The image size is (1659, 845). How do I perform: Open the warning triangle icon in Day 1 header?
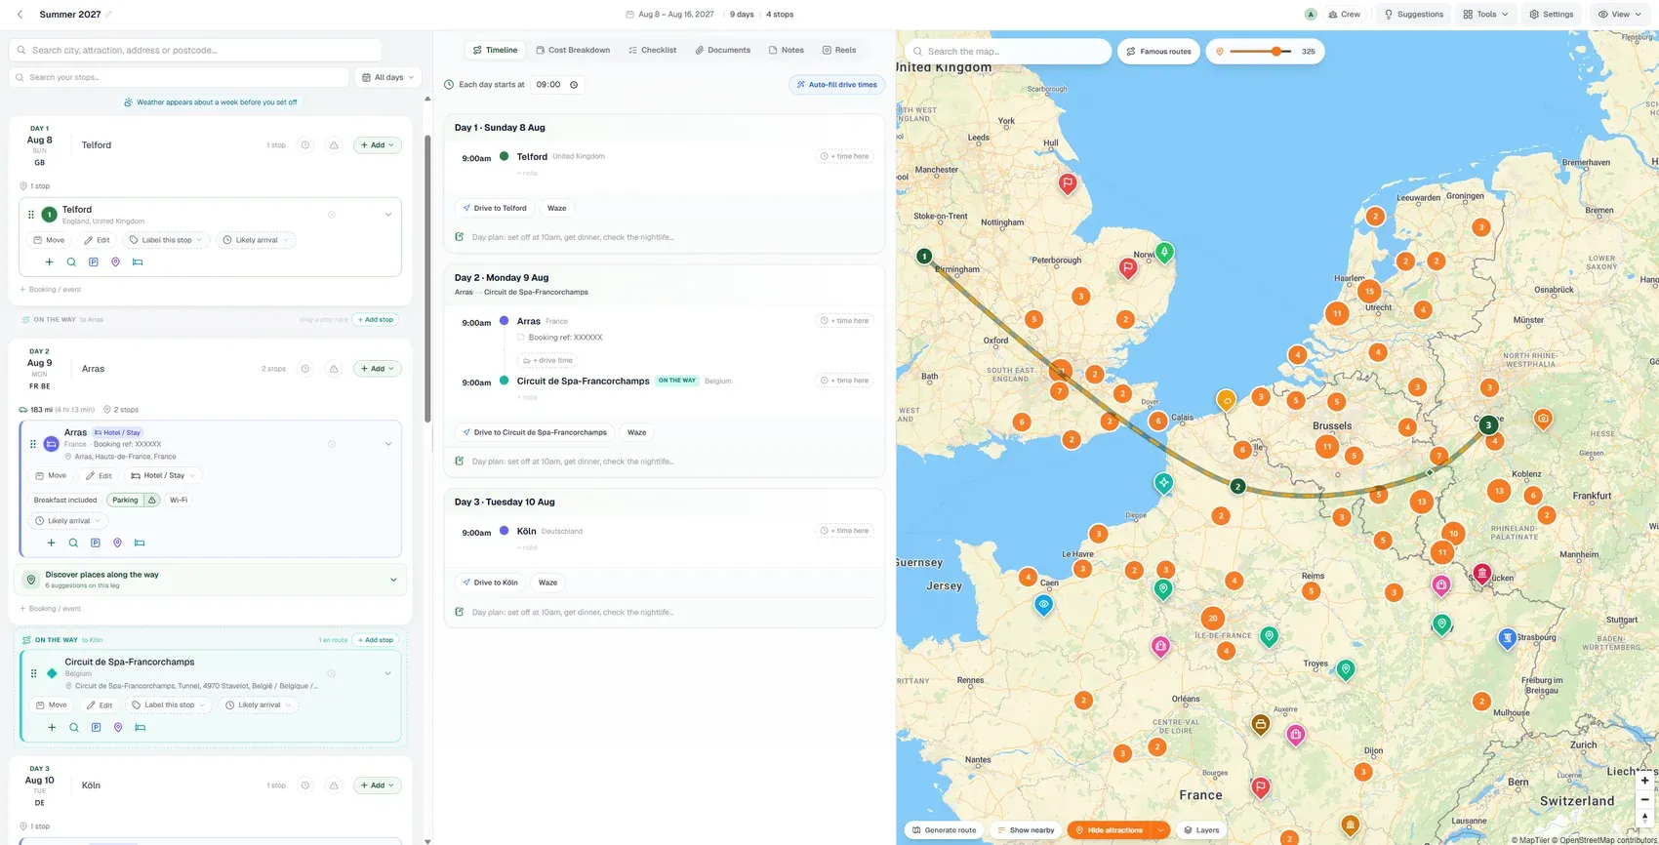click(x=334, y=145)
